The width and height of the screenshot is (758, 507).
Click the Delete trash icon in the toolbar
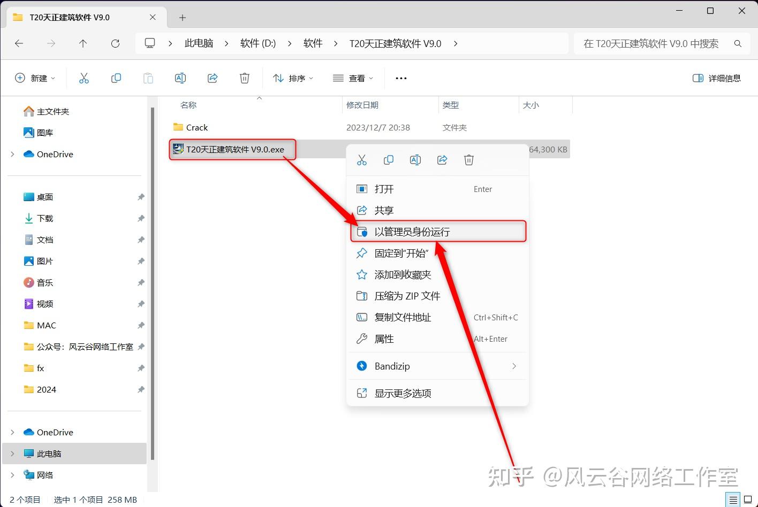(245, 78)
